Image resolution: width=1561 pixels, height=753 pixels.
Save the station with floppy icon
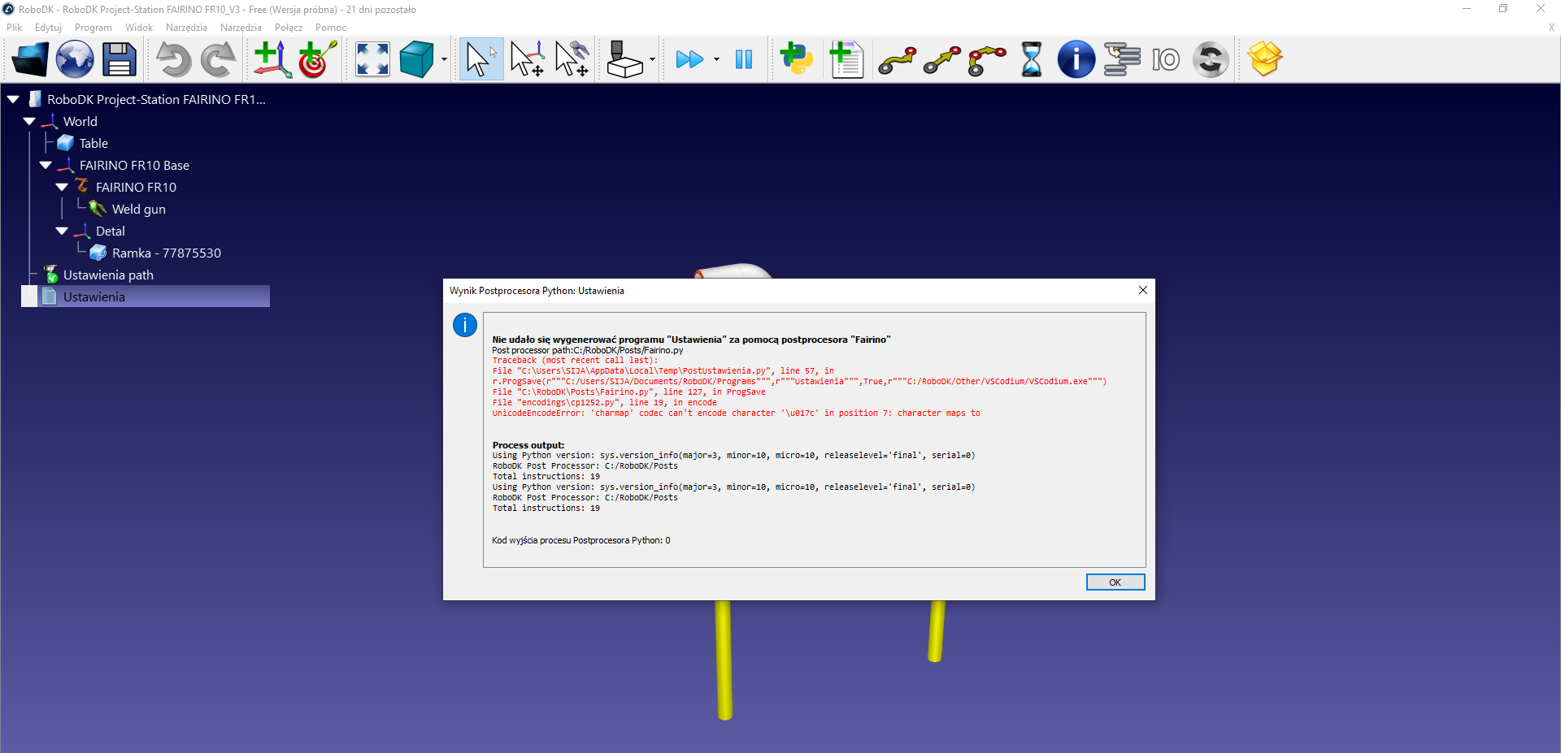pyautogui.click(x=119, y=59)
